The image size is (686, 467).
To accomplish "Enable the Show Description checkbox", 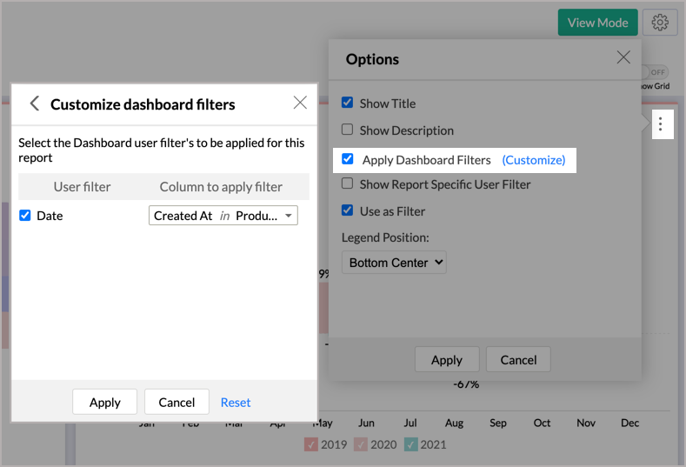I will point(348,130).
